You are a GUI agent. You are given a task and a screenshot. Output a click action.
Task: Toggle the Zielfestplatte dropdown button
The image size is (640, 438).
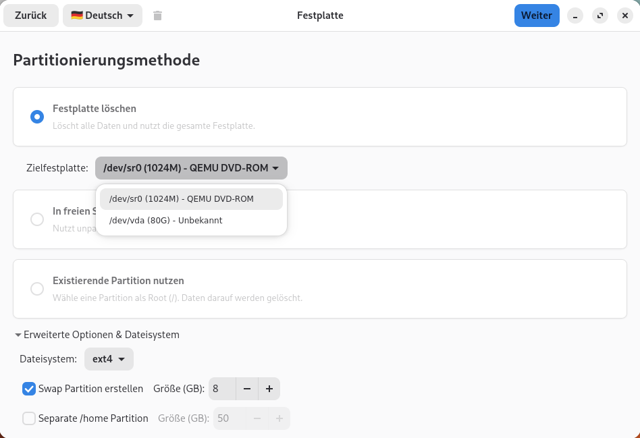tap(191, 168)
